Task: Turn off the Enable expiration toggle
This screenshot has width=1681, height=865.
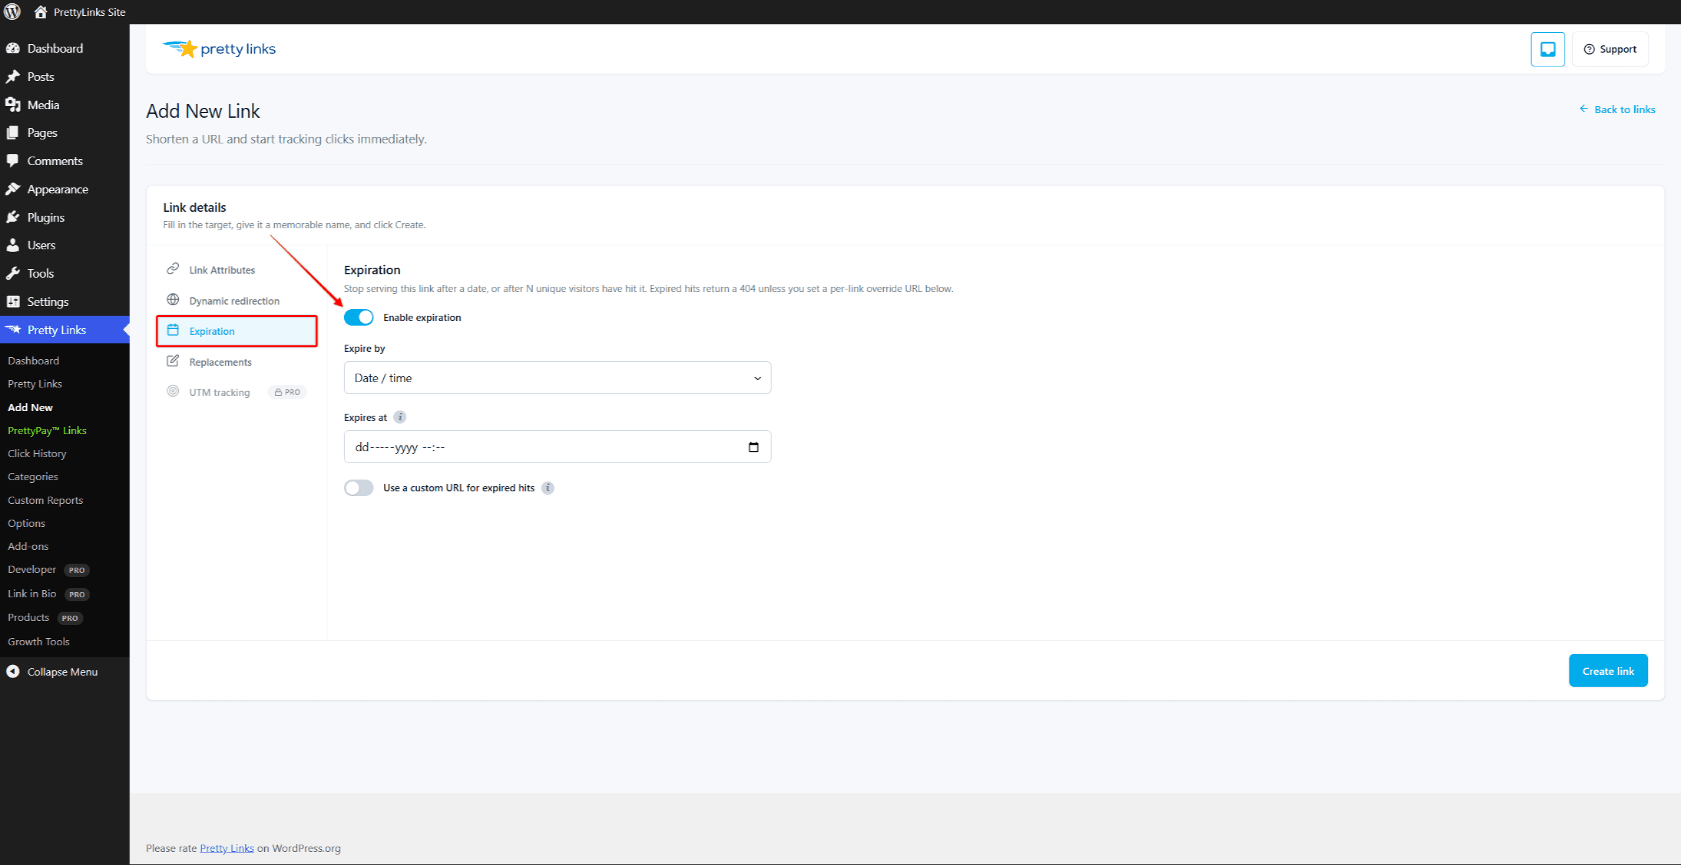Action: coord(358,317)
